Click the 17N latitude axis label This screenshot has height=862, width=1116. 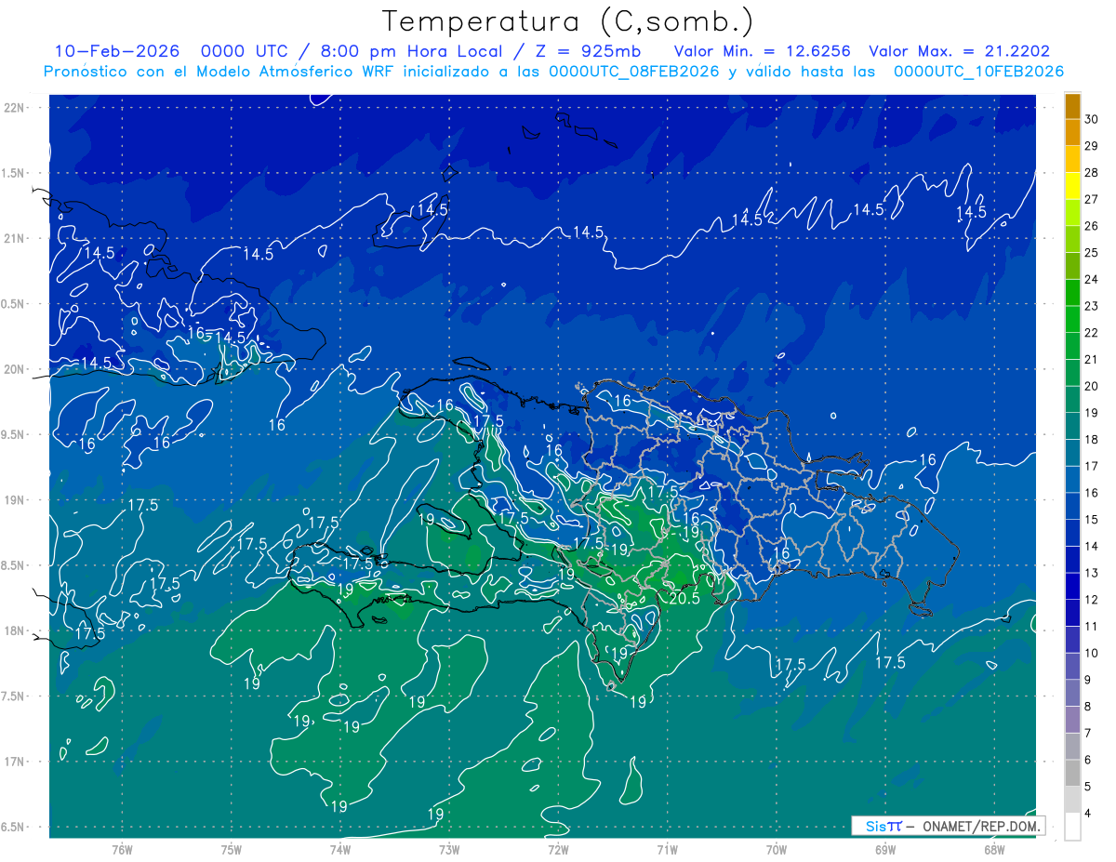pos(15,762)
